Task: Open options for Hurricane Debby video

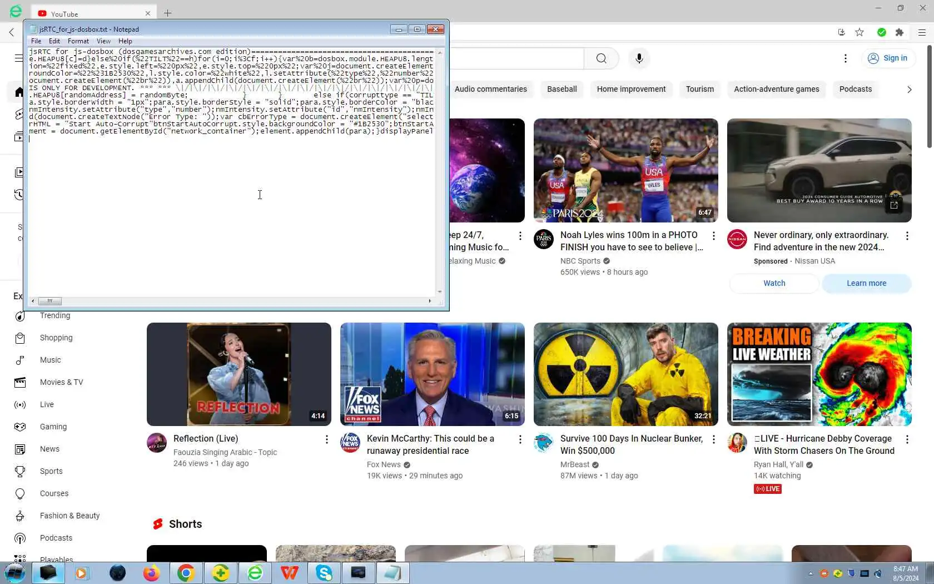Action: tap(907, 439)
